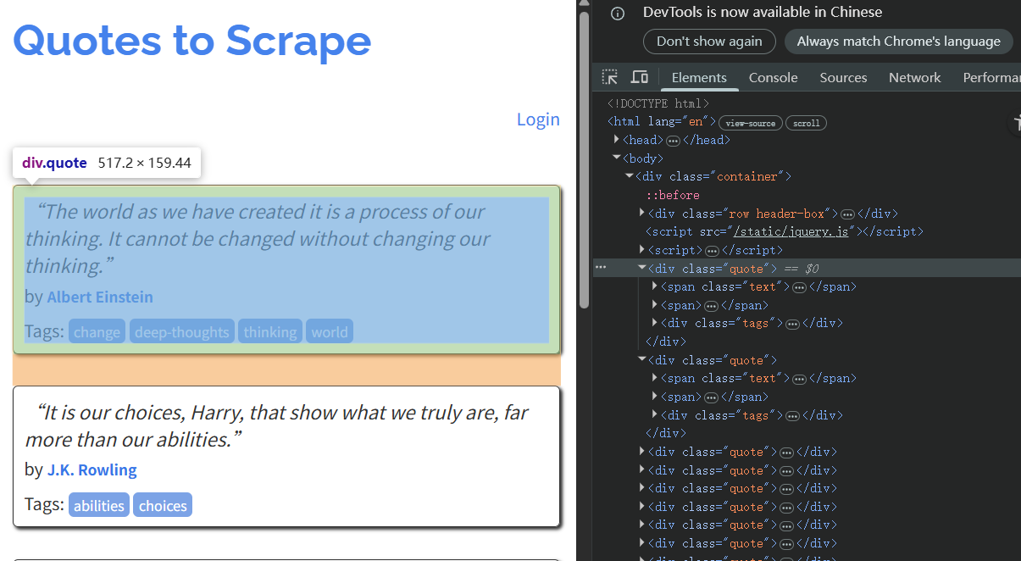The height and width of the screenshot is (561, 1021).
Task: Click ellipsis badge inside the inline script tag
Action: point(712,251)
